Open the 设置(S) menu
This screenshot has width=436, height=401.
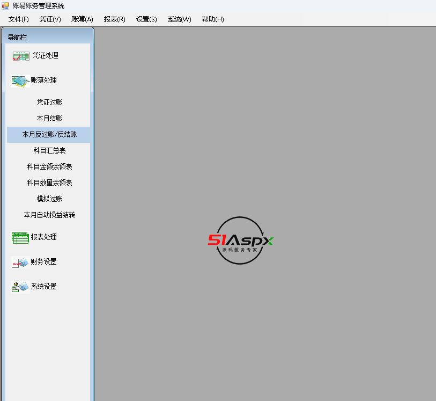pyautogui.click(x=146, y=19)
